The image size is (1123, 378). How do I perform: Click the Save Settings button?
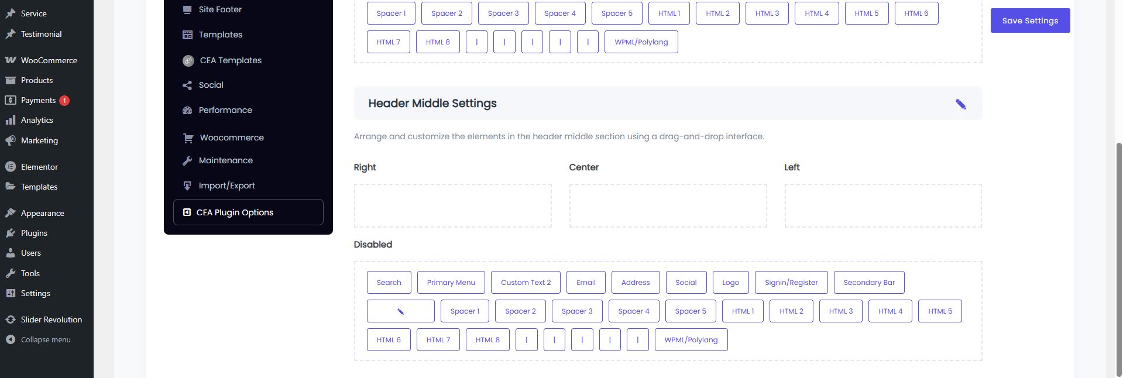pos(1030,20)
